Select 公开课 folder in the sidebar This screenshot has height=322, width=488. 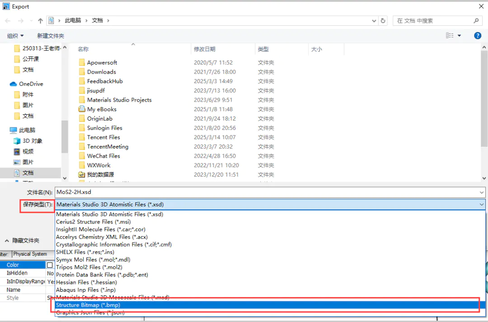pos(31,59)
